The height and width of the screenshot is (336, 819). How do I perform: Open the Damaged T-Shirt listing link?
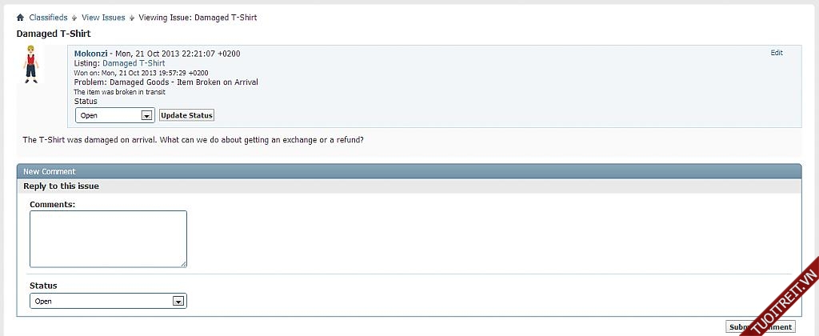click(134, 63)
